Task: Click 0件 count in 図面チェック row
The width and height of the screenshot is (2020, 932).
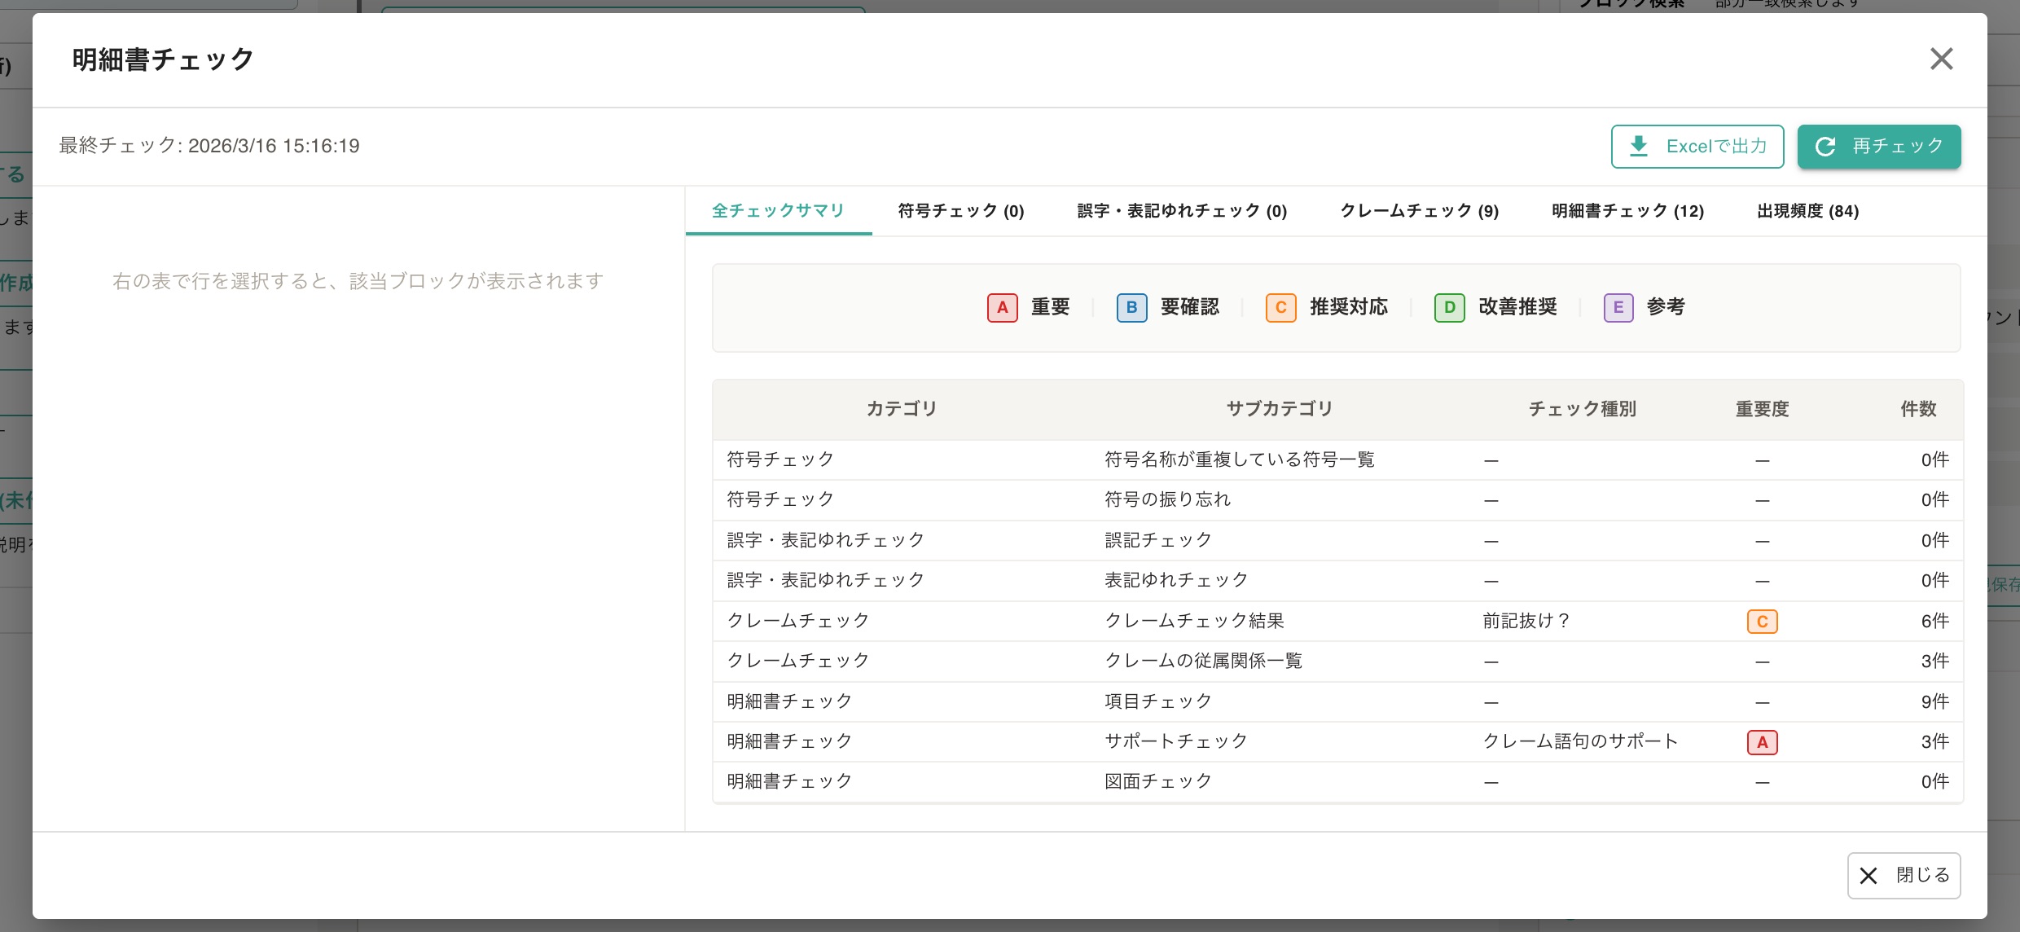Action: (x=1934, y=782)
